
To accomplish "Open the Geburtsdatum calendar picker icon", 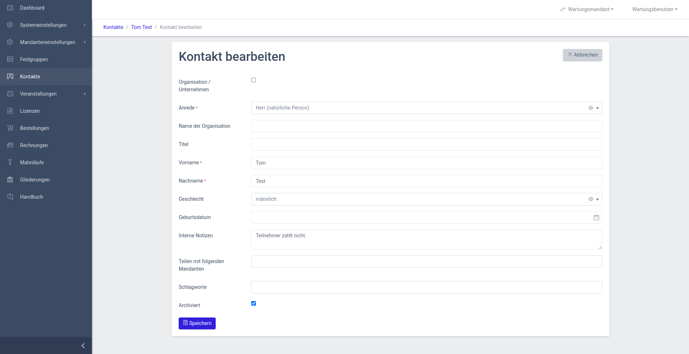I will click(x=596, y=218).
